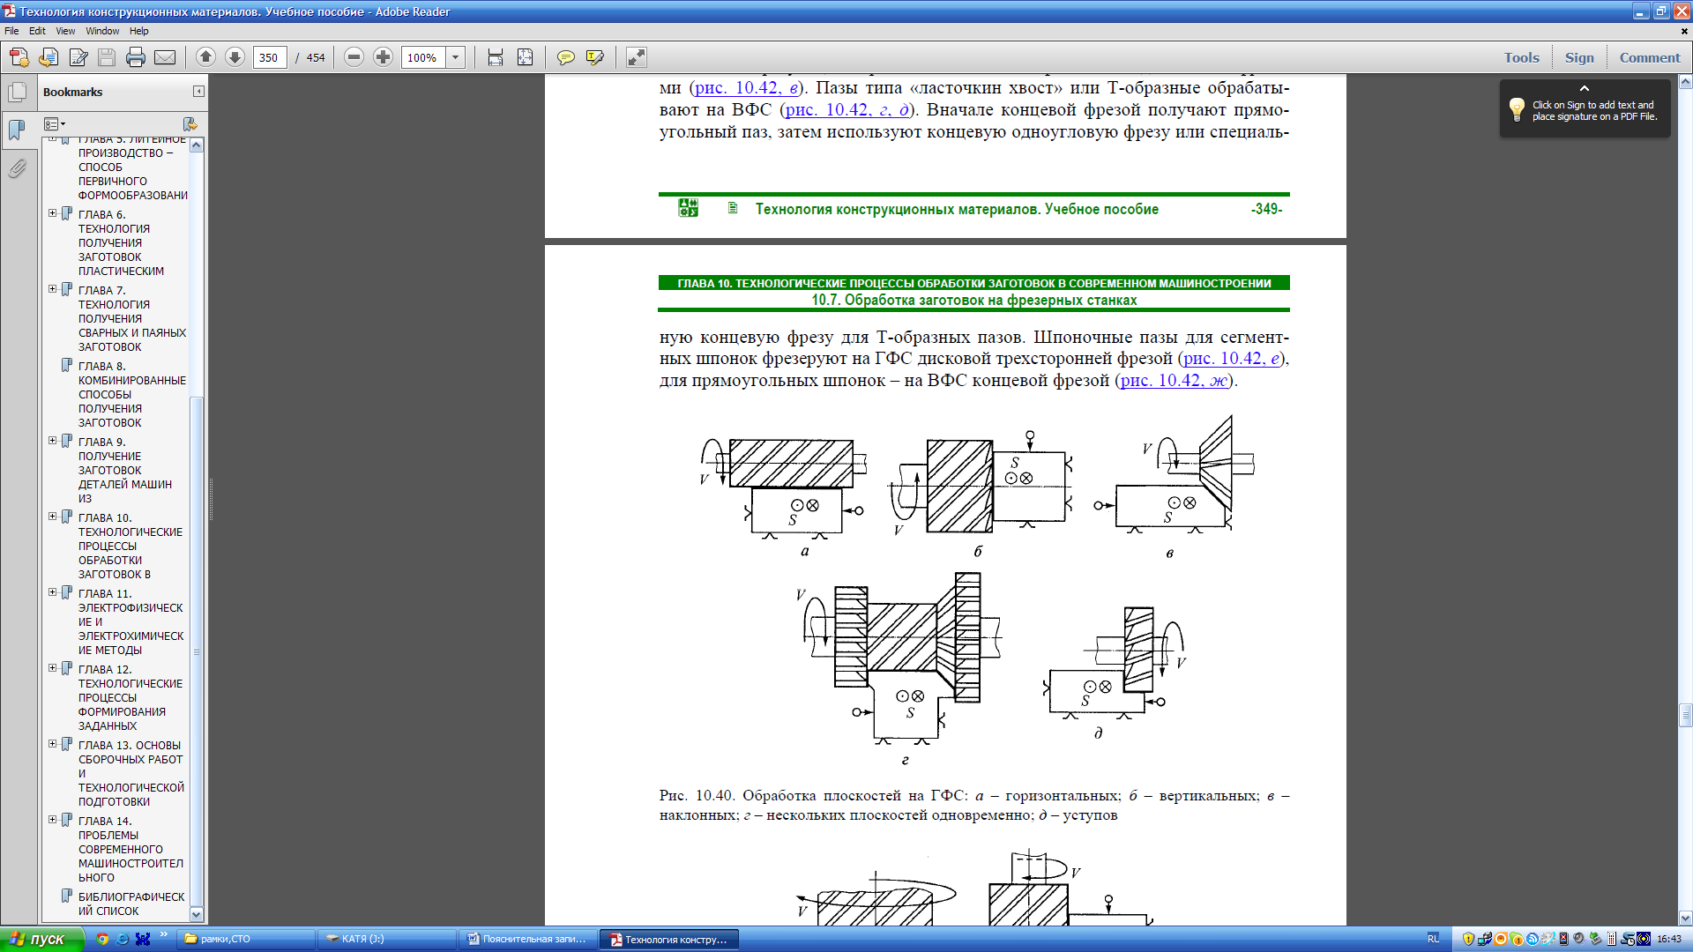Click the convert file icon next to Create PDF
Screen dimensions: 1693x952
coord(48,57)
